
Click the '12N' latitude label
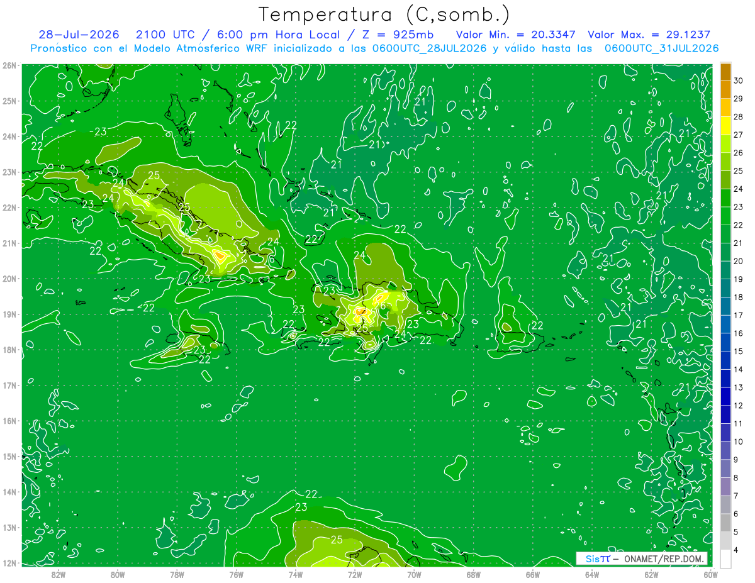pyautogui.click(x=9, y=563)
